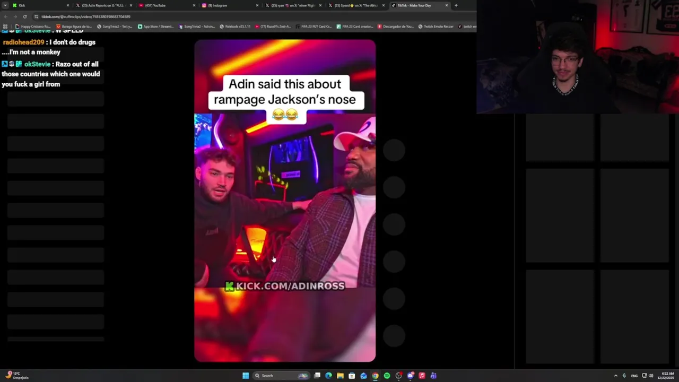This screenshot has width=679, height=382.
Task: Click radiohead209 username in chat
Action: (23, 42)
